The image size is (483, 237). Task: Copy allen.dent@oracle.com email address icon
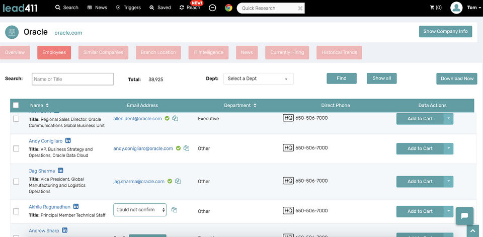[175, 118]
